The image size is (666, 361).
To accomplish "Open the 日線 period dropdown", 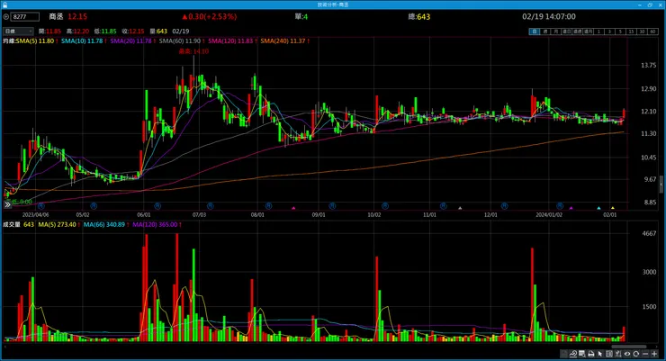I will tap(18, 31).
